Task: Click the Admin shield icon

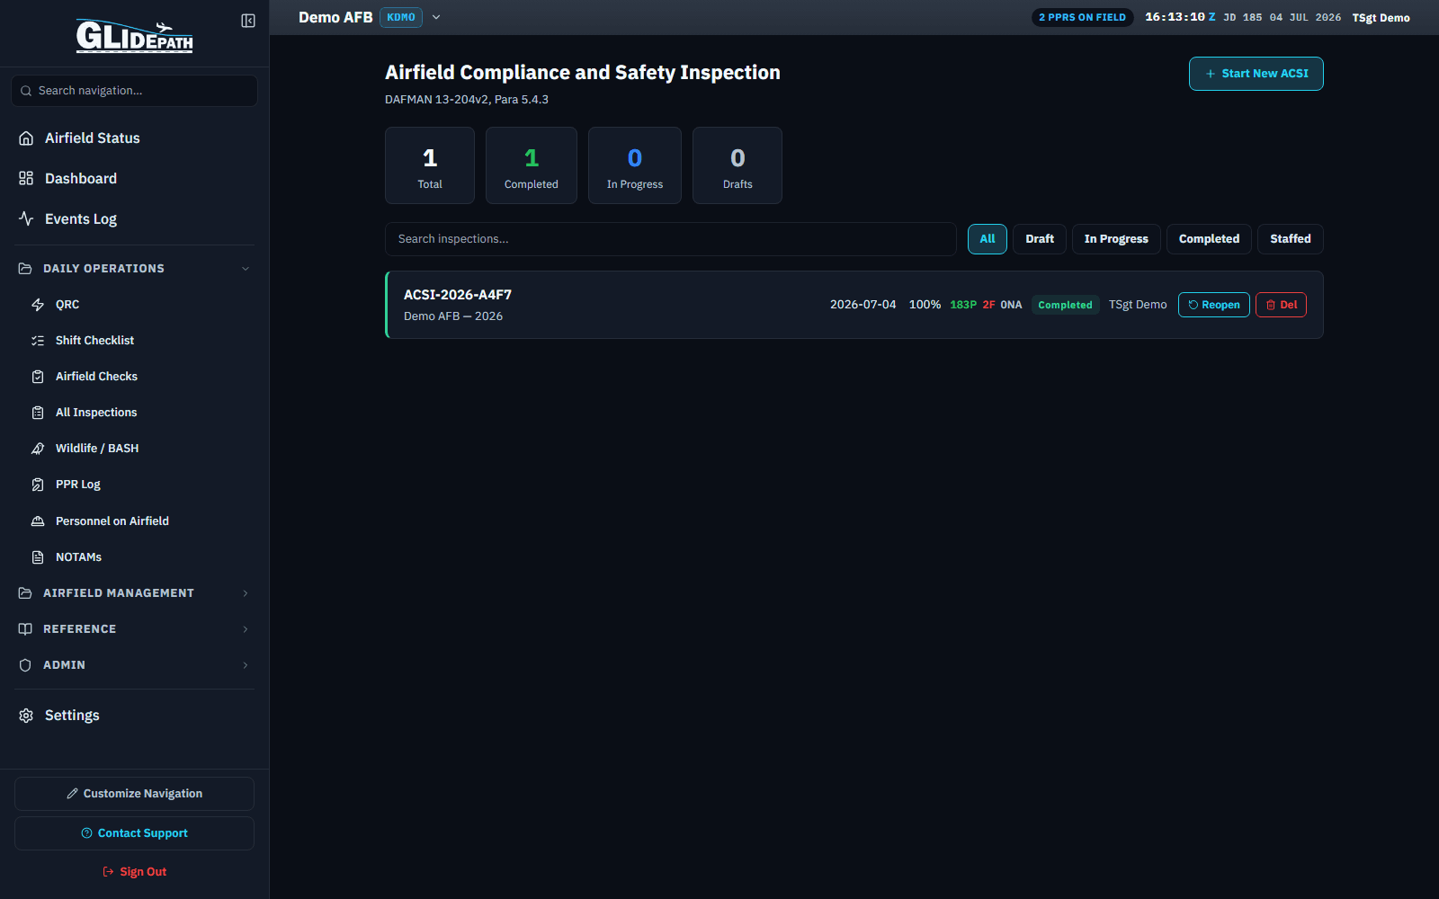Action: [x=25, y=665]
